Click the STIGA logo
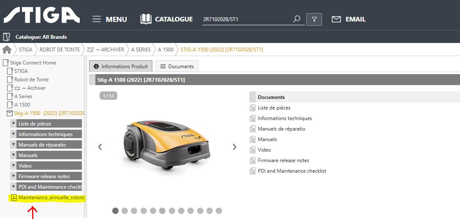The height and width of the screenshot is (219, 460). click(x=42, y=15)
